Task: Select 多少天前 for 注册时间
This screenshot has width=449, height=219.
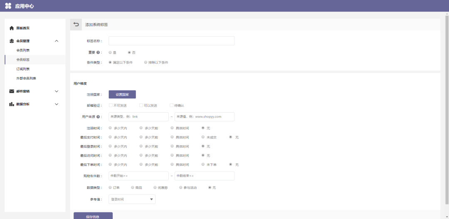Action: pos(141,128)
